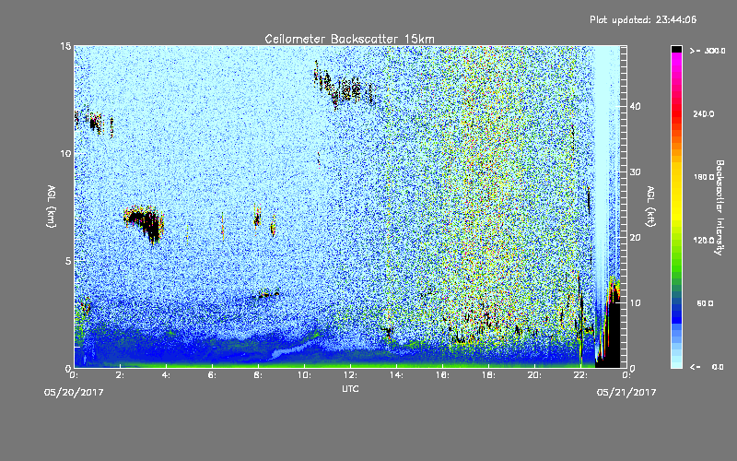
Task: Click the '180.0' colorbar label
Action: point(704,177)
